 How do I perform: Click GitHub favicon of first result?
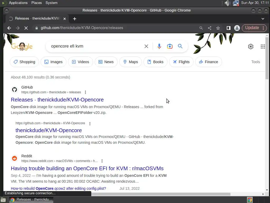click(15, 90)
